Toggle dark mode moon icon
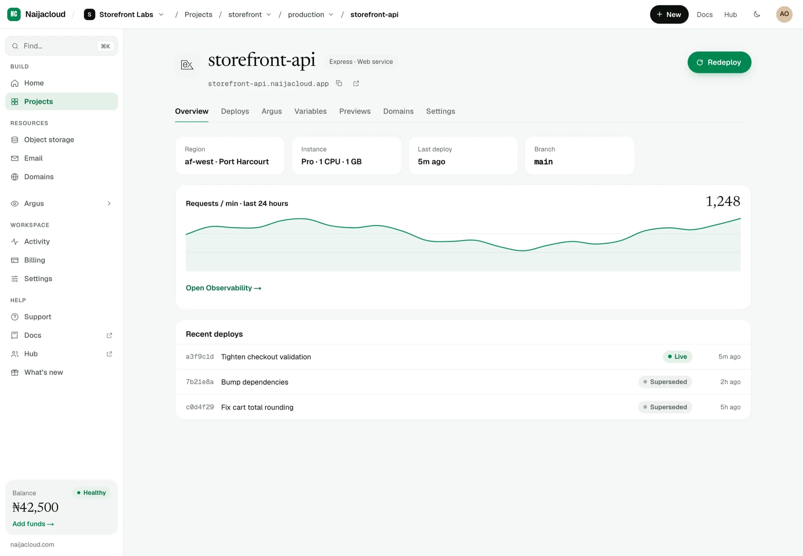This screenshot has width=803, height=556. tap(757, 14)
